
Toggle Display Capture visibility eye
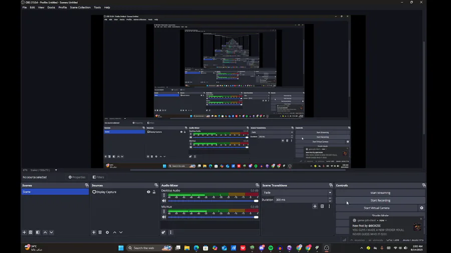coord(148,192)
